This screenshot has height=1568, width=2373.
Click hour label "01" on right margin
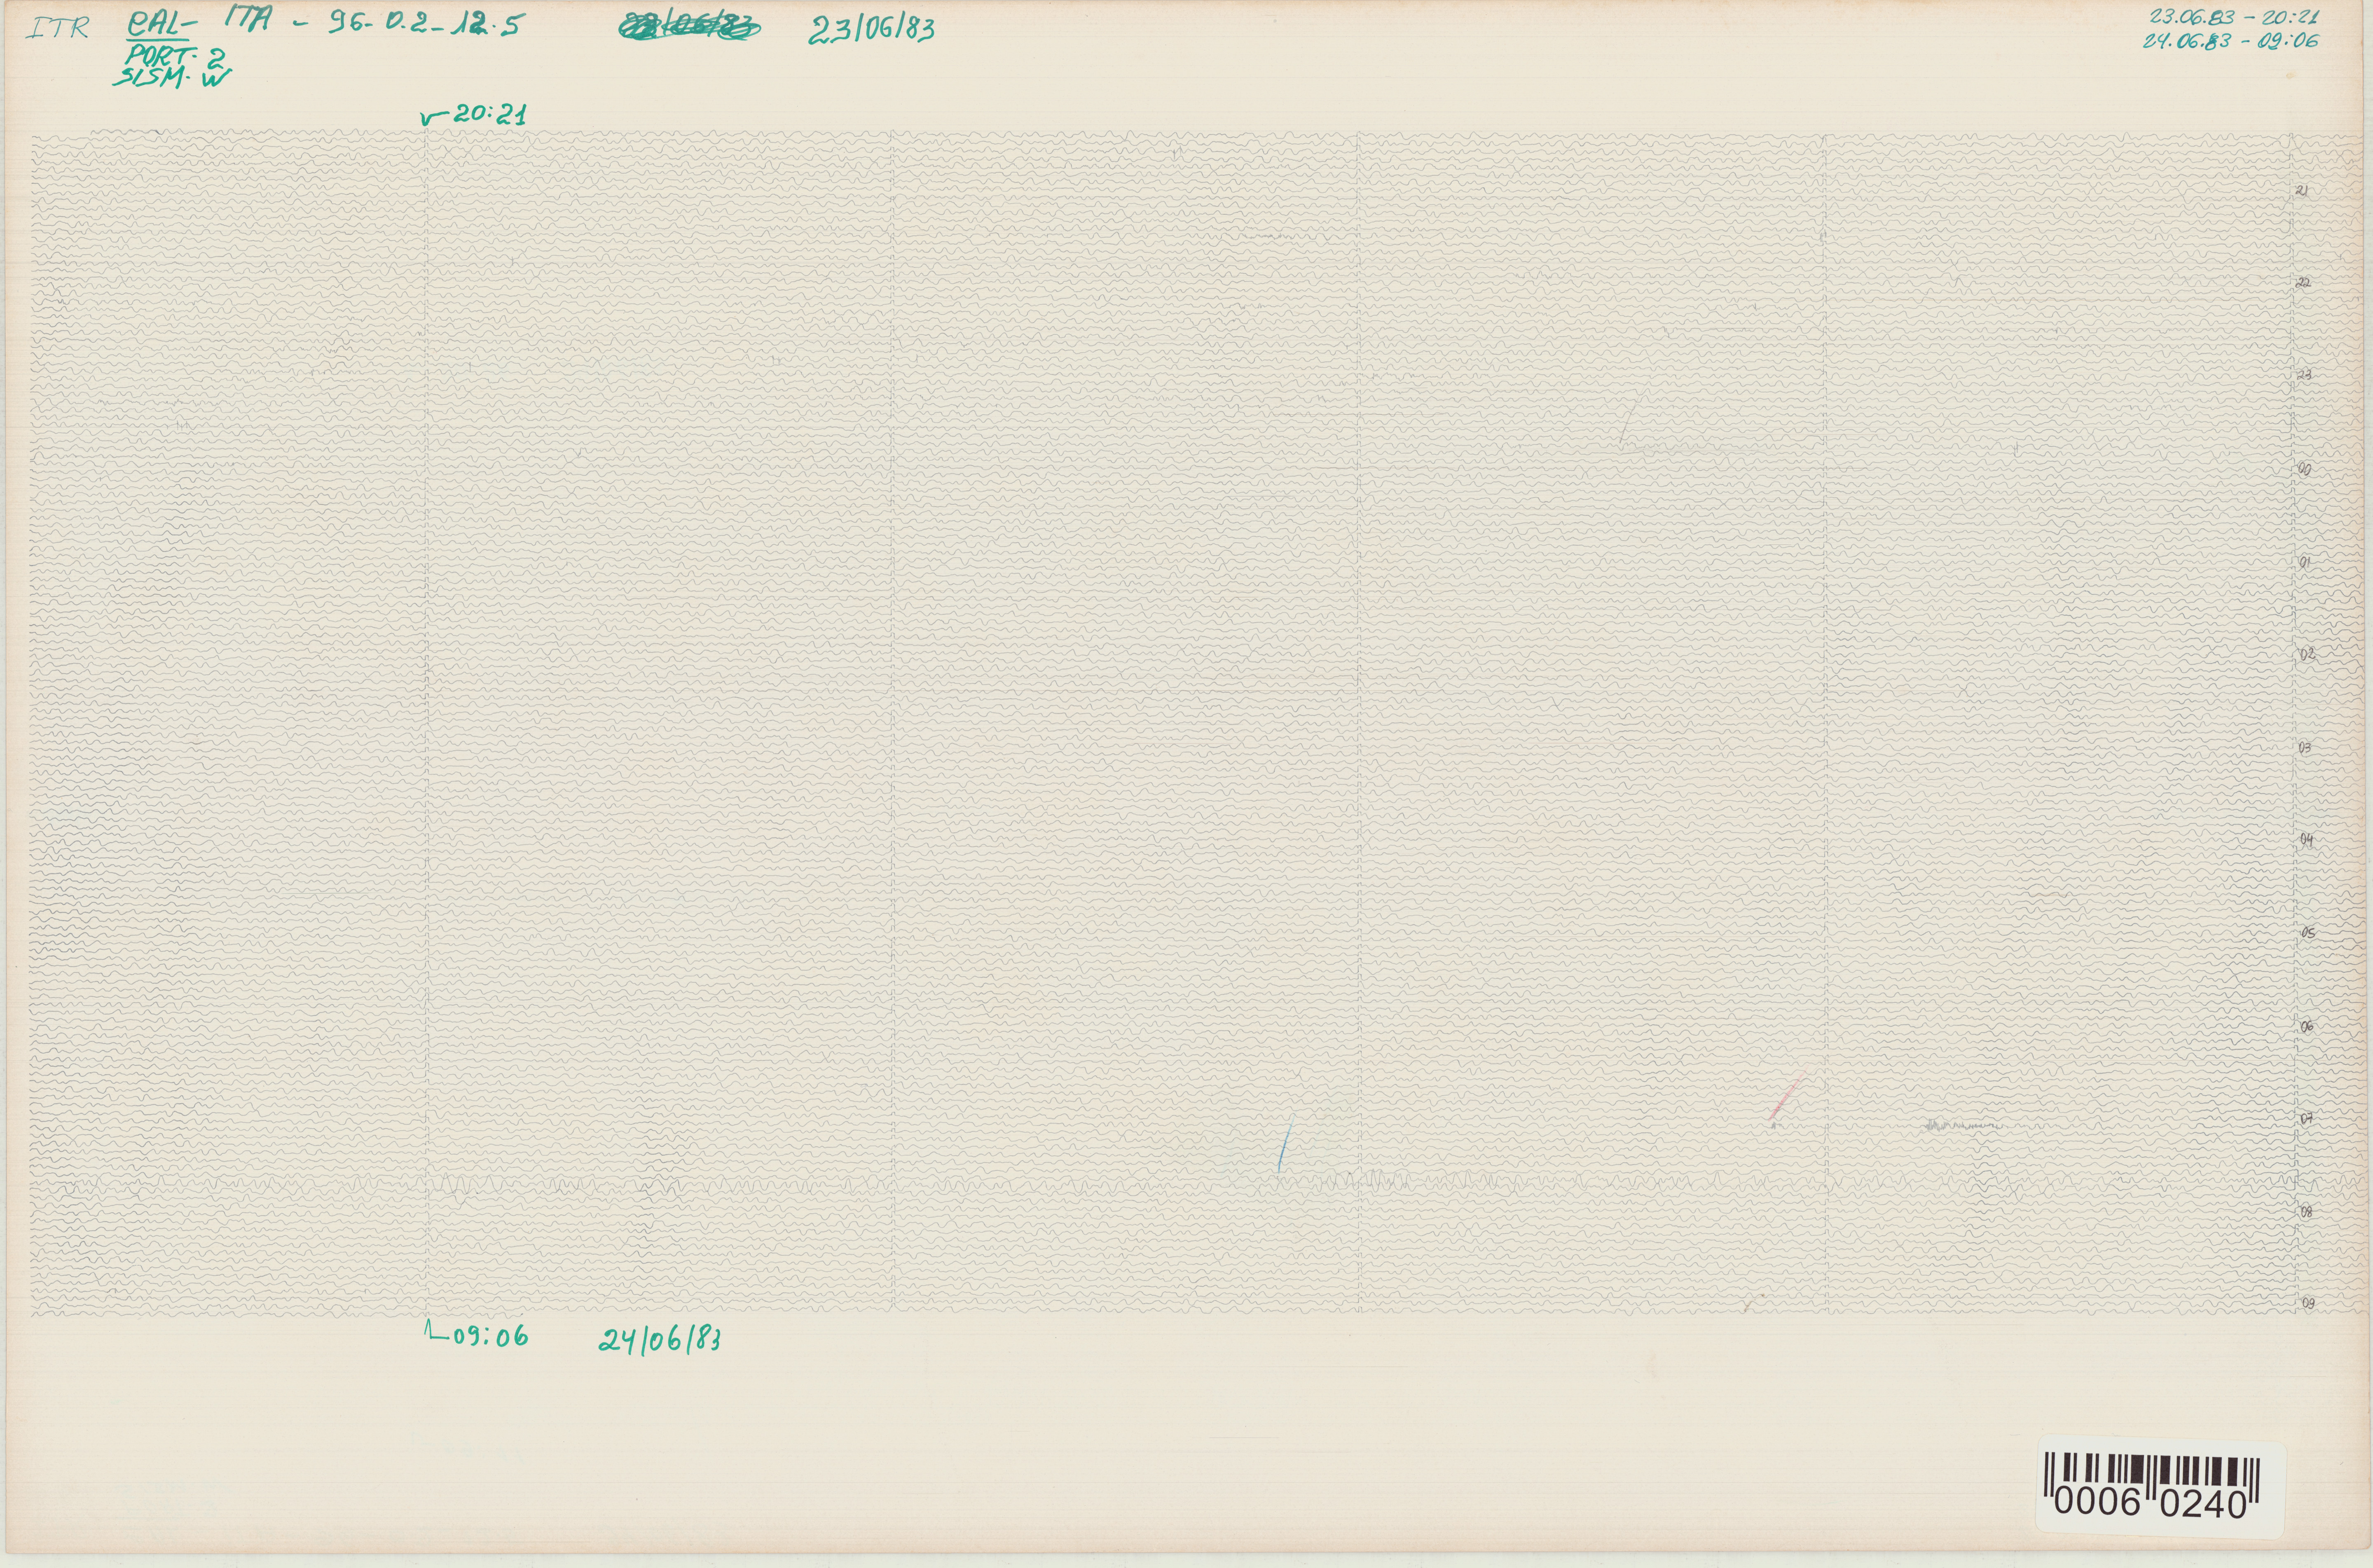(2305, 562)
